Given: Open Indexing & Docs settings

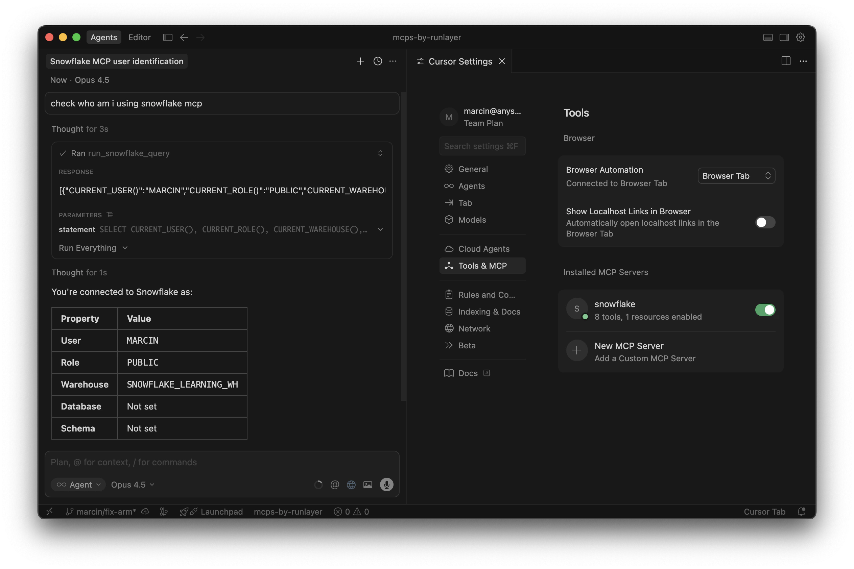Looking at the screenshot, I should pos(482,311).
